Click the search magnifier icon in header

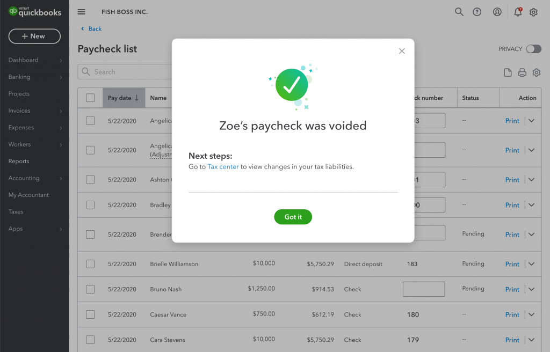[459, 12]
